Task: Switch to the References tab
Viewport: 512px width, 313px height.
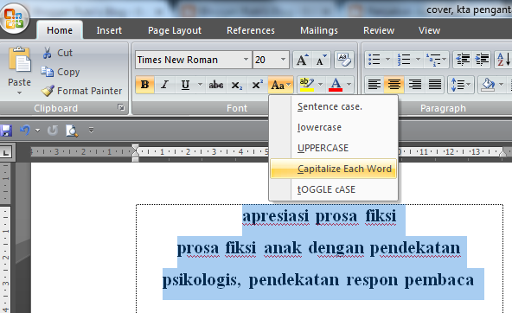Action: 251,30
